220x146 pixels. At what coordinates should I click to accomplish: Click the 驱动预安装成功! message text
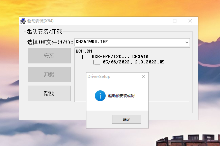pyautogui.click(x=122, y=96)
